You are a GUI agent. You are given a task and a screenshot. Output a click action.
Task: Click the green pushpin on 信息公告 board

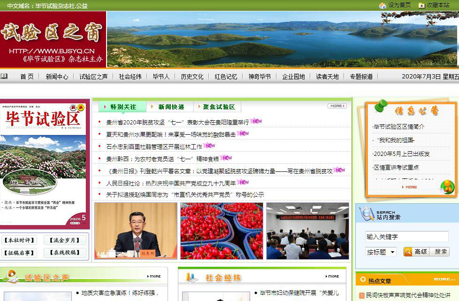[x=381, y=106]
